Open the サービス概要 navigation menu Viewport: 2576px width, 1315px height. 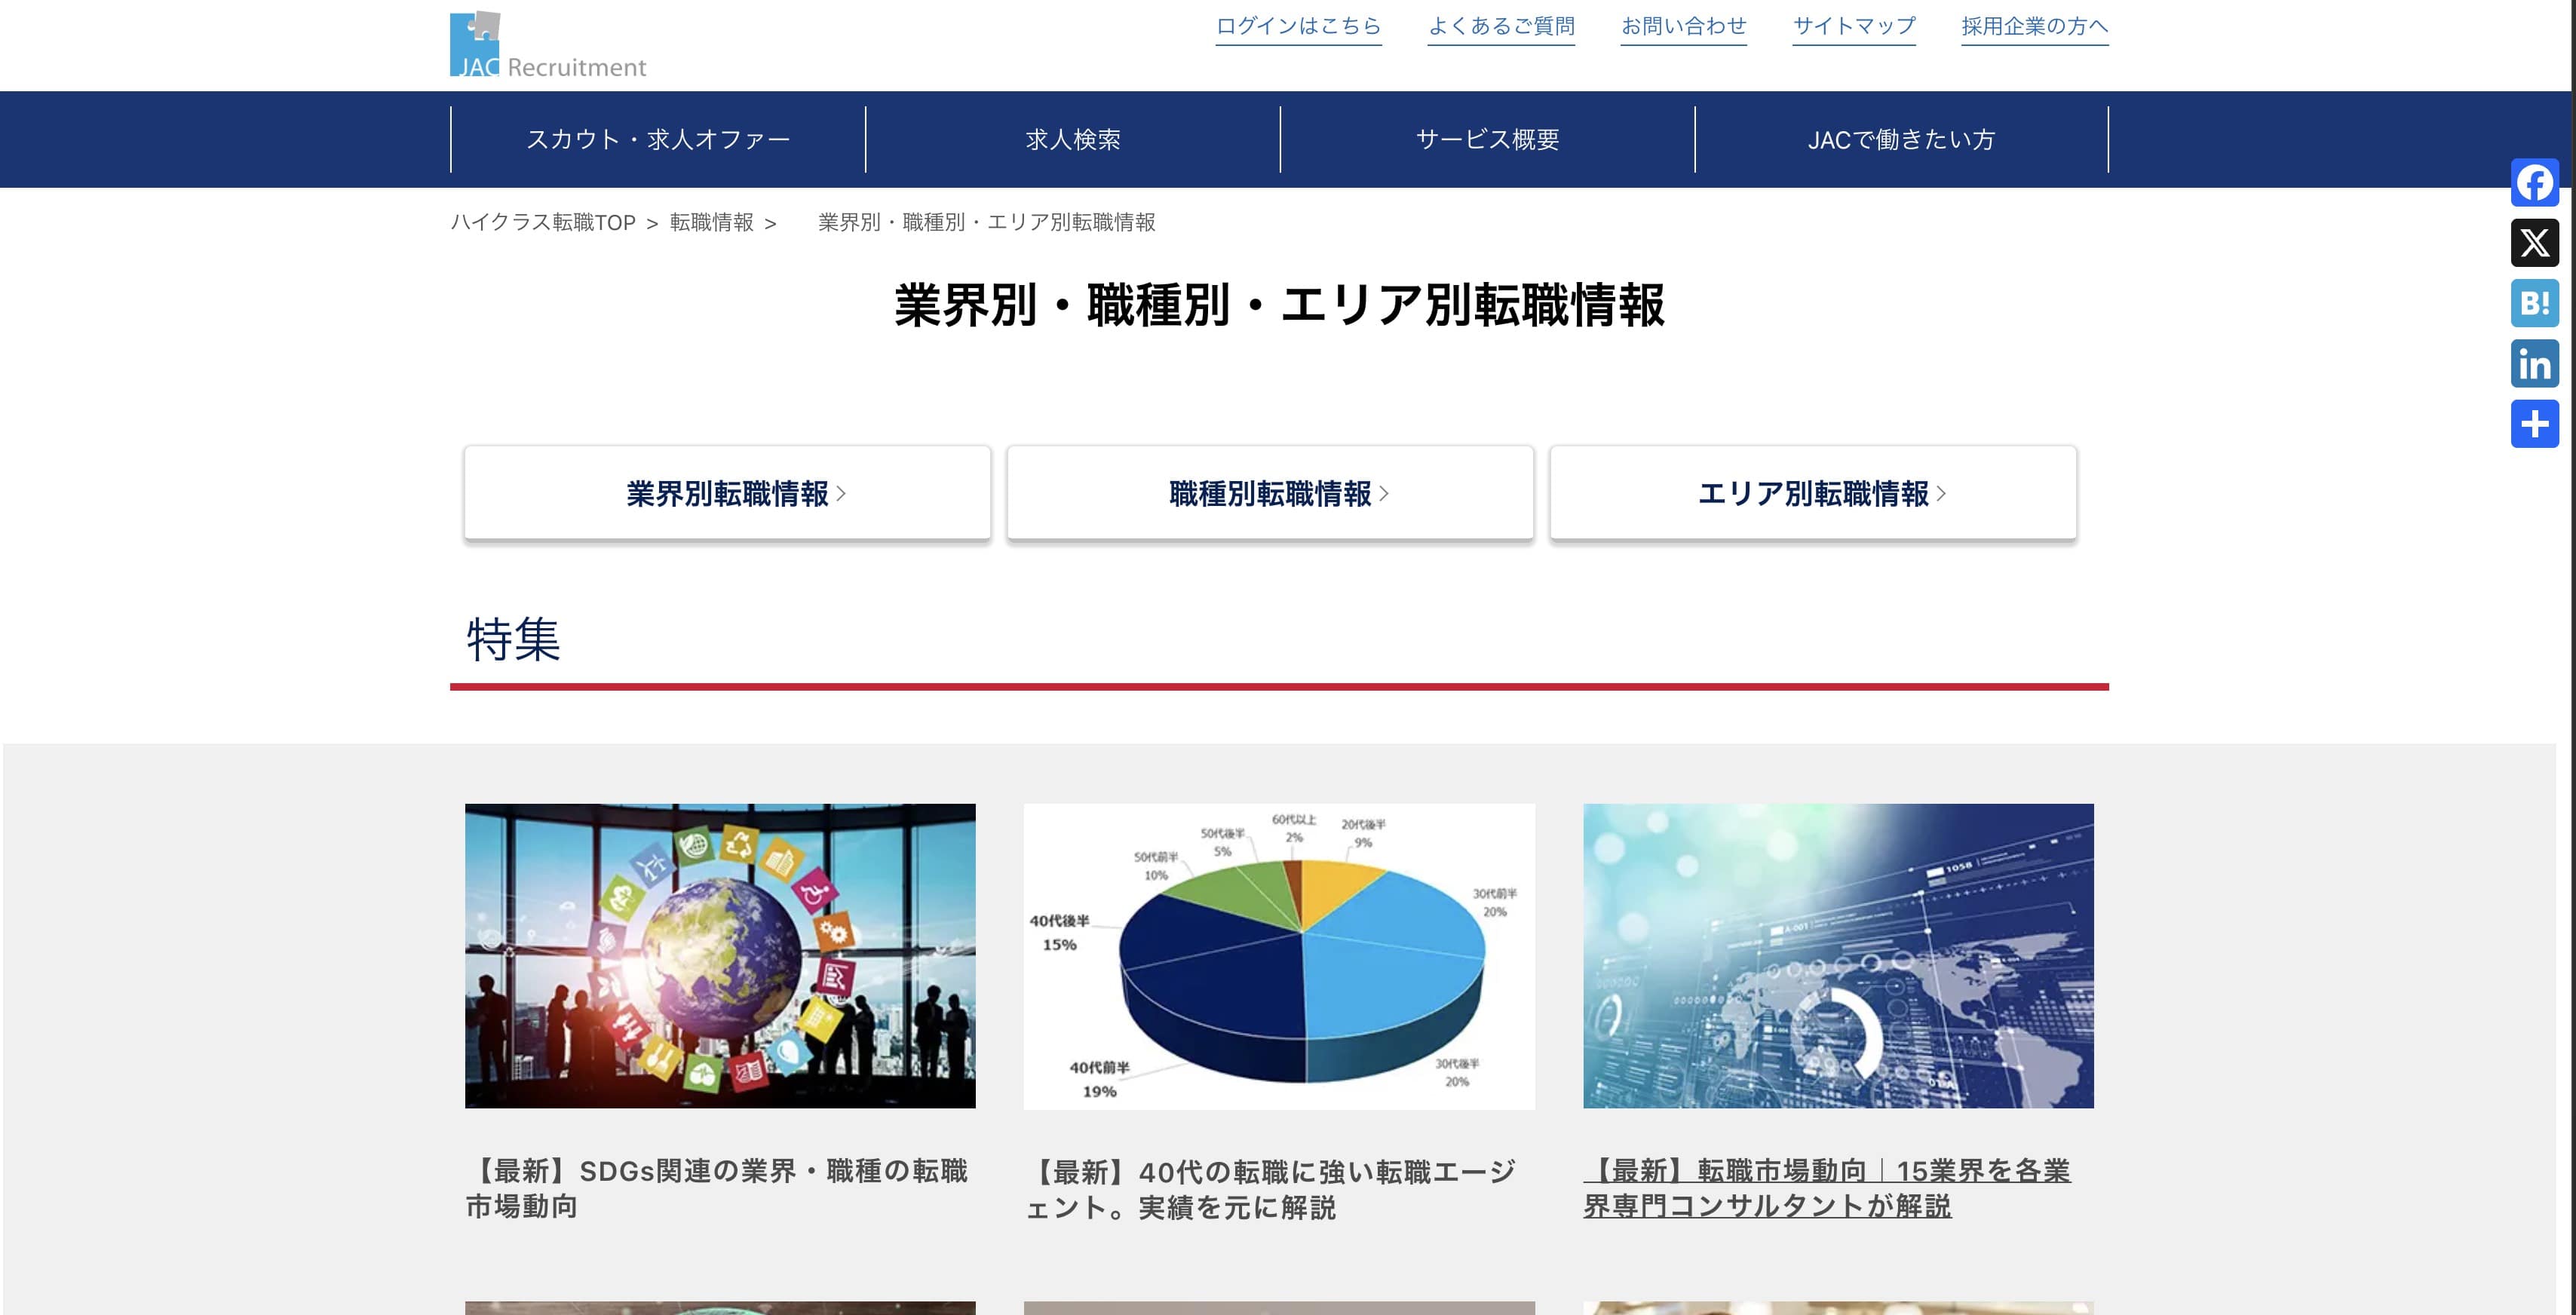1486,139
